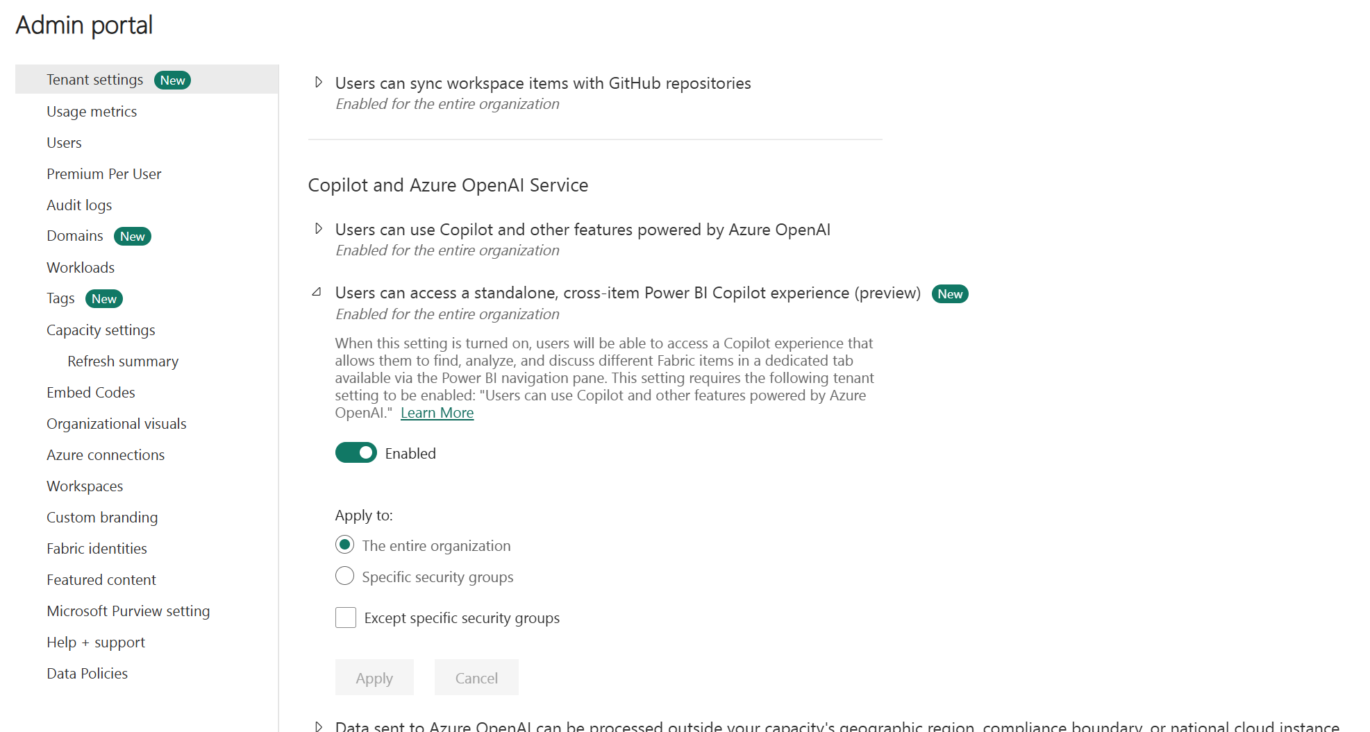
Task: Check Except specific security groups box
Action: click(x=346, y=618)
